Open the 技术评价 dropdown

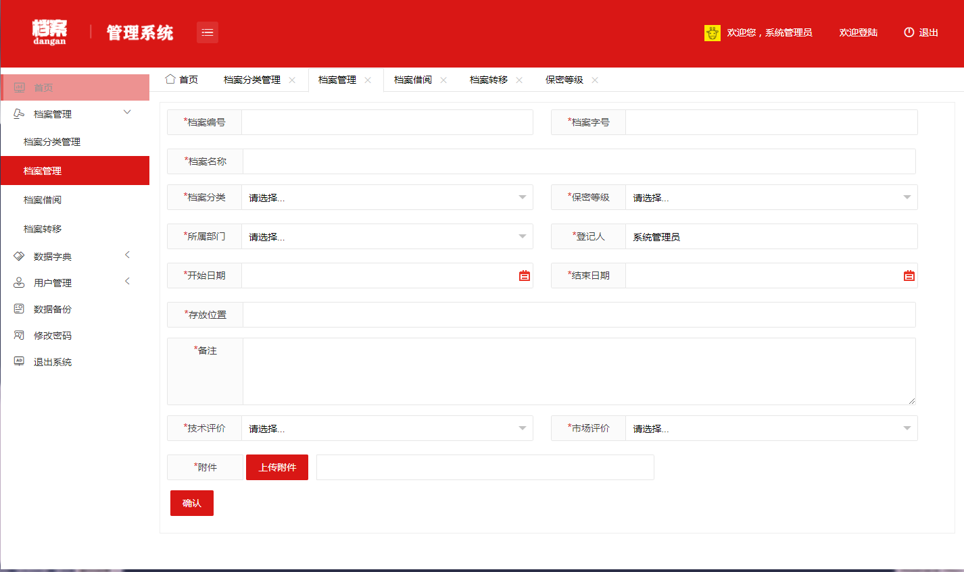tap(387, 429)
